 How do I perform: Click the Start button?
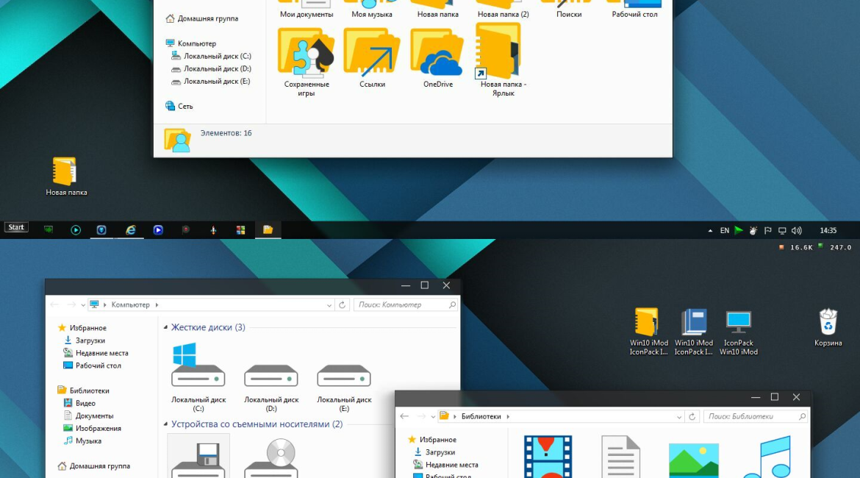coord(16,227)
